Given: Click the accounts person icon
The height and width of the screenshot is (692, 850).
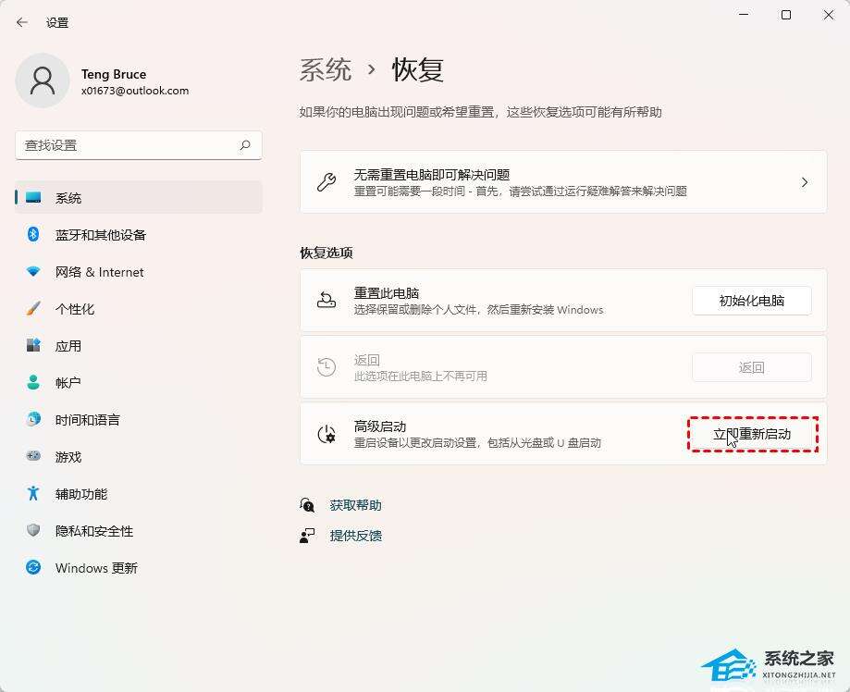Looking at the screenshot, I should [33, 382].
